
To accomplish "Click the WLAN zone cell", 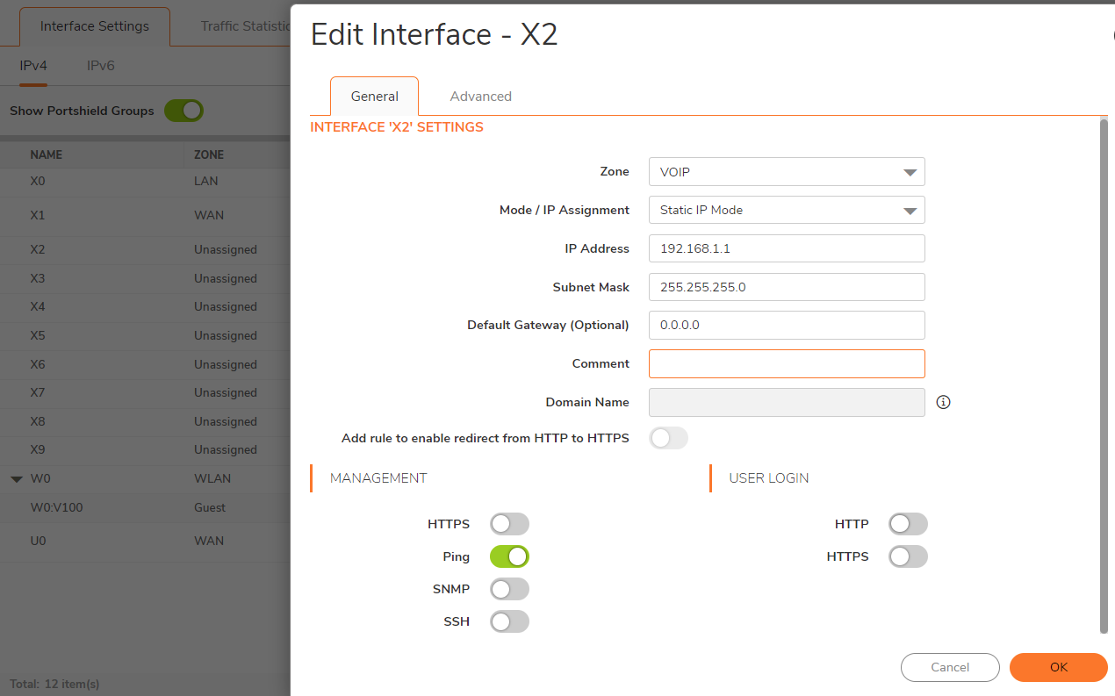I will tap(212, 479).
